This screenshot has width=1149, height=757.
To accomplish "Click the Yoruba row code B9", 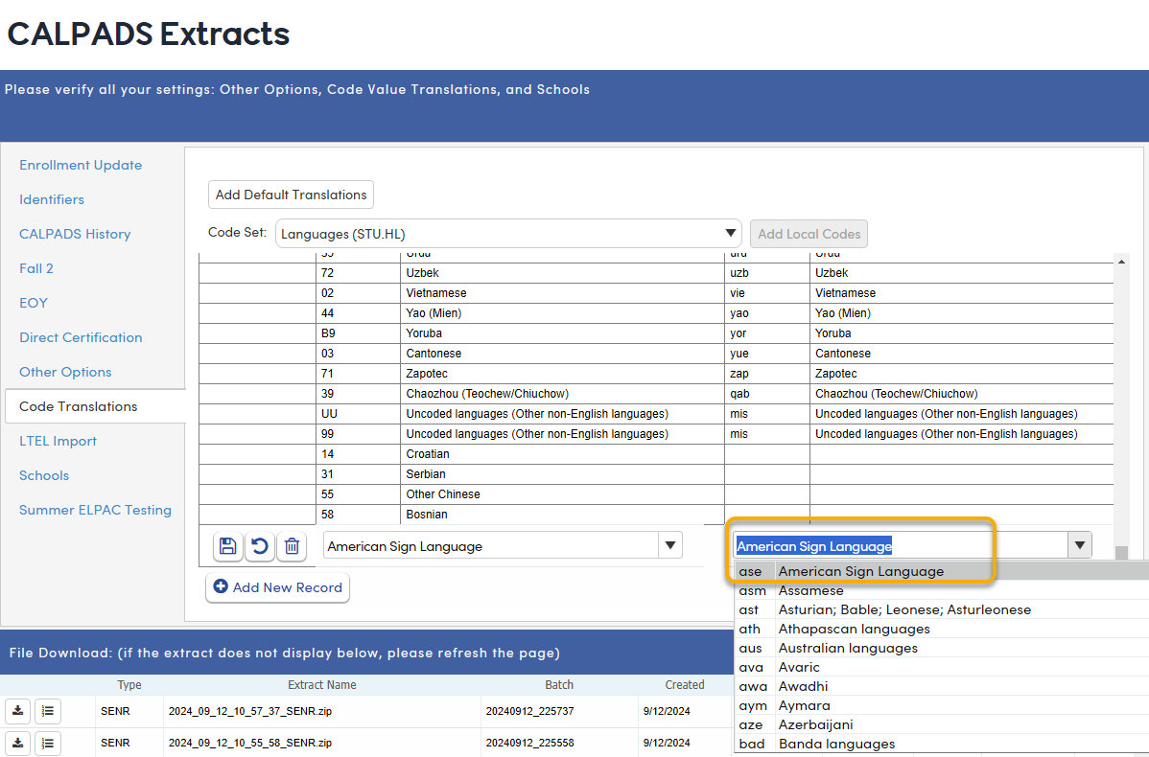I will 359,333.
